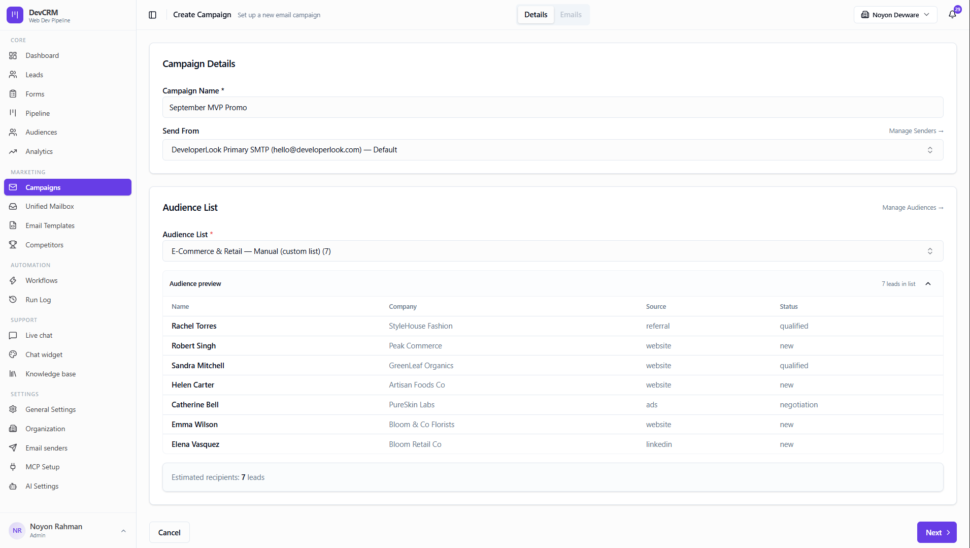The width and height of the screenshot is (970, 548).
Task: Open Noyon Devware organization switcher
Action: (895, 15)
